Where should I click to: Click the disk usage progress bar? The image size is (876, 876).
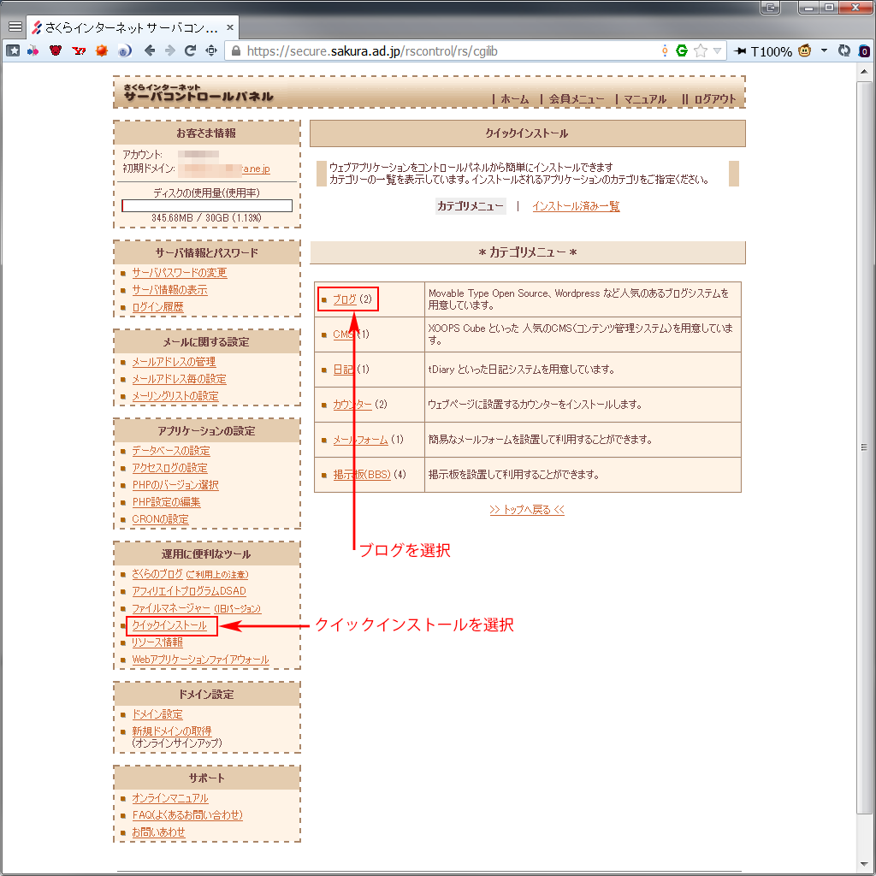click(207, 205)
